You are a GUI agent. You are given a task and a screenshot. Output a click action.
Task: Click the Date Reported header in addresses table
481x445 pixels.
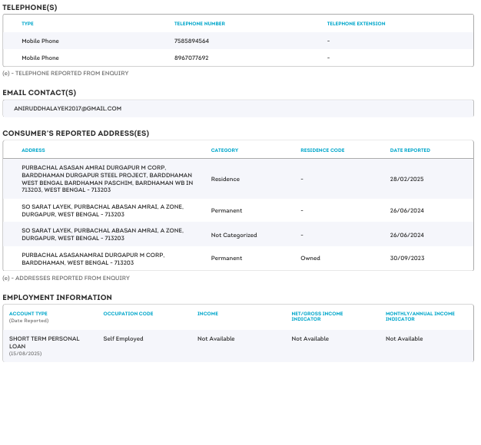tap(410, 150)
